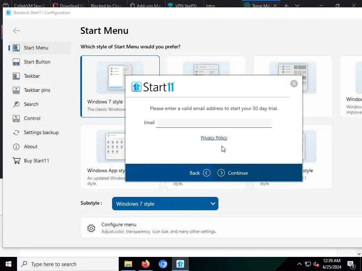Open the Settings backup sync icon
The width and height of the screenshot is (362, 271).
(x=16, y=133)
